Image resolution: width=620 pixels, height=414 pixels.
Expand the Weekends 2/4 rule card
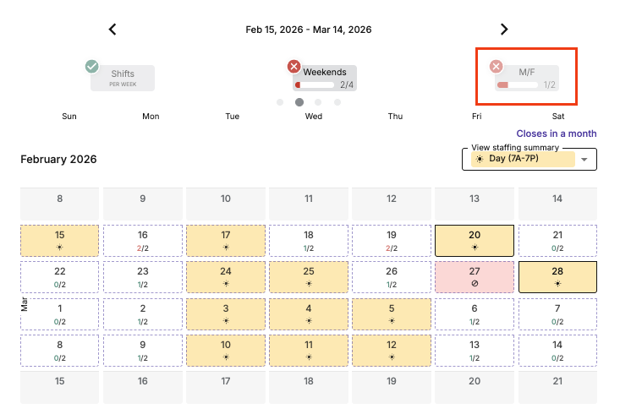(x=326, y=78)
